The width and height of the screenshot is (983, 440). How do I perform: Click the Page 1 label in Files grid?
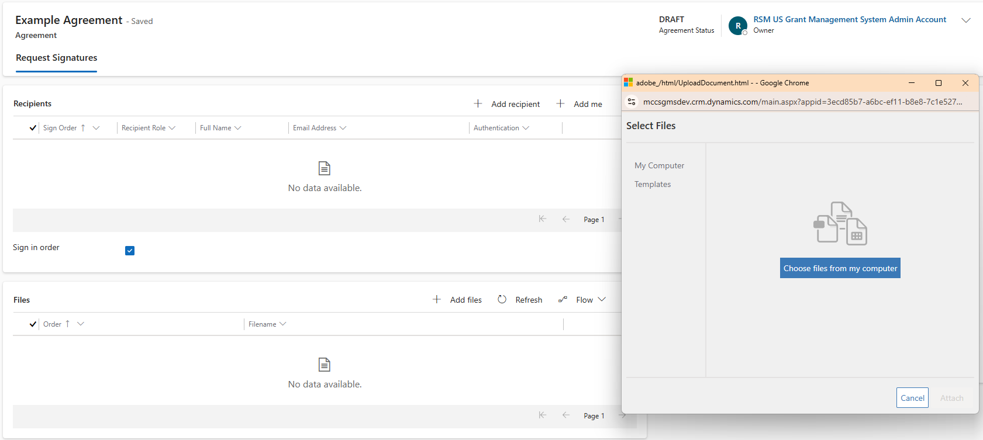pos(594,416)
